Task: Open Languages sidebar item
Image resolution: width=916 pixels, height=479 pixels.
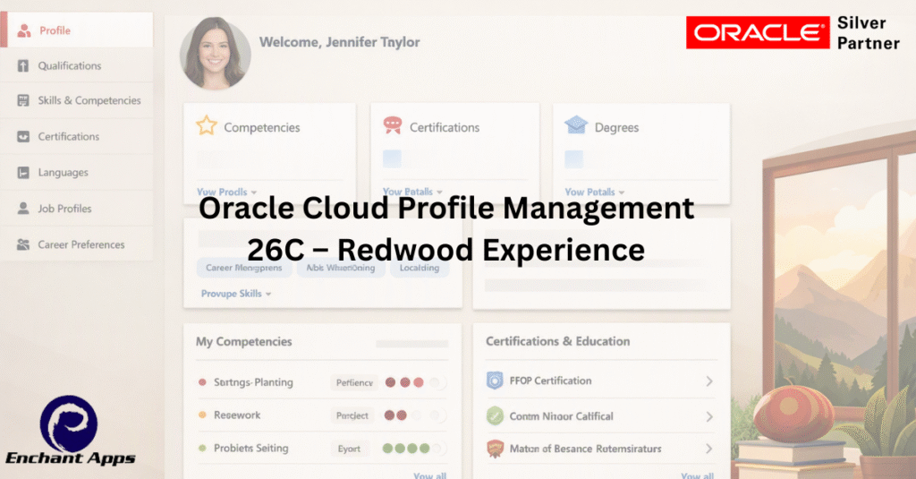Action: point(77,173)
